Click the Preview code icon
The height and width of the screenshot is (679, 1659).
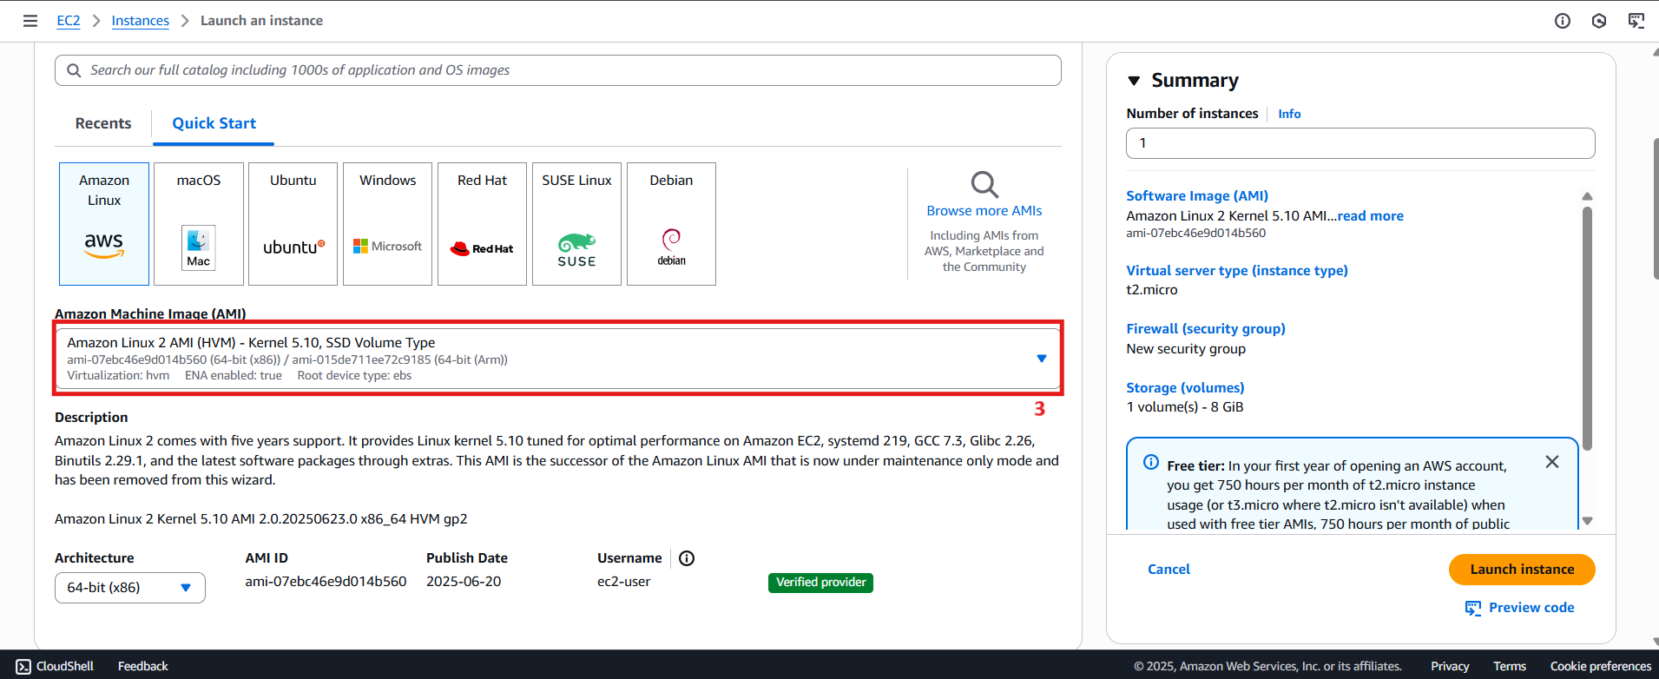[x=1473, y=608]
